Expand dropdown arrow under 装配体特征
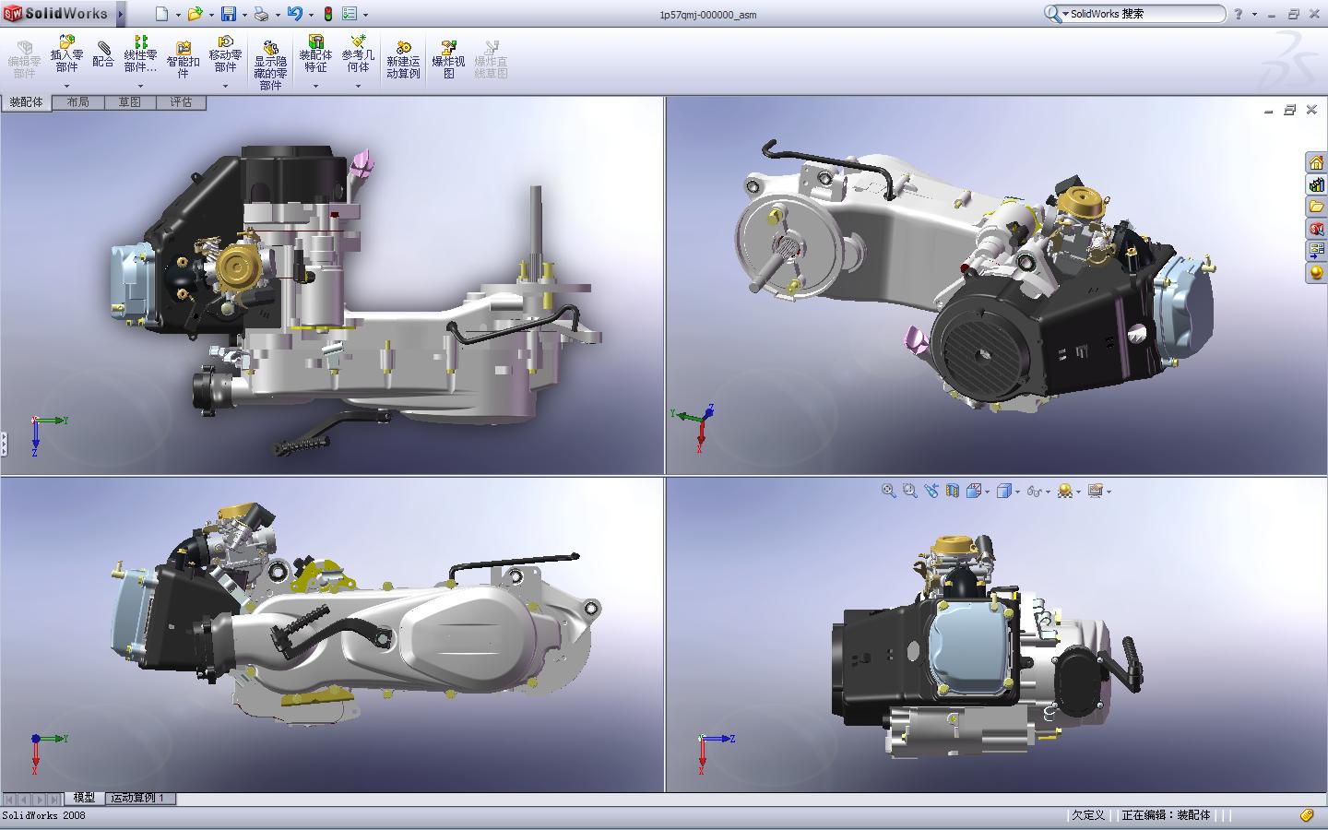The height and width of the screenshot is (830, 1328). (315, 86)
